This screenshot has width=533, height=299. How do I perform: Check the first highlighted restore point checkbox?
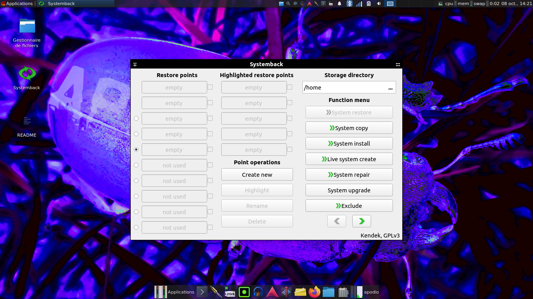[290, 87]
